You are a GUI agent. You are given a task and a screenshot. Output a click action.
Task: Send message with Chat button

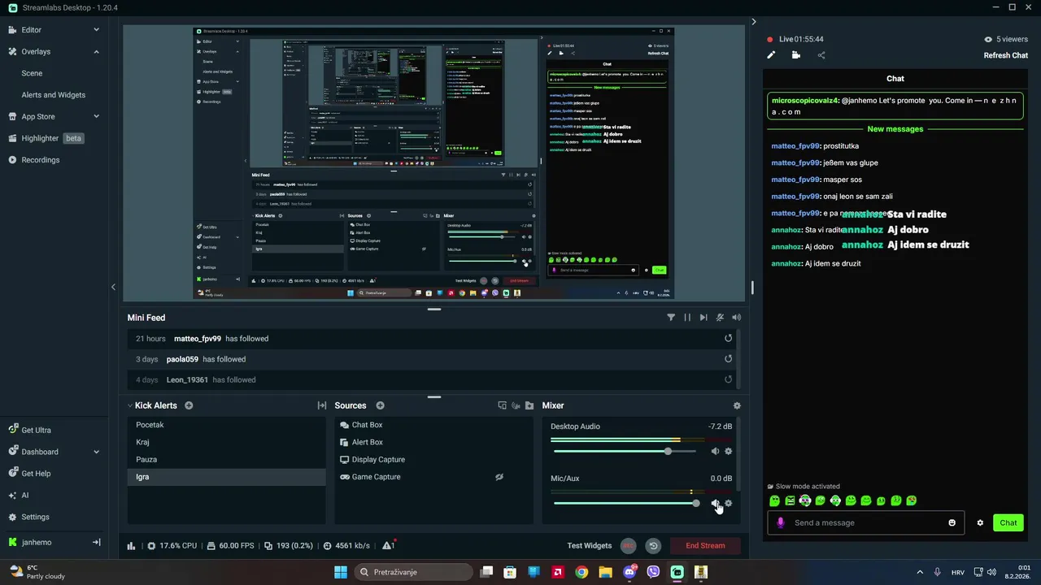click(x=1008, y=522)
